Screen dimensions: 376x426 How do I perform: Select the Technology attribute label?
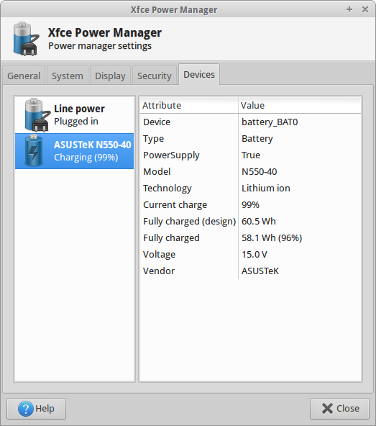pos(168,189)
